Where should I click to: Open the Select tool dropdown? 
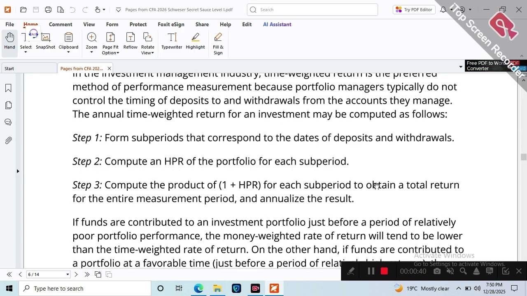(26, 53)
